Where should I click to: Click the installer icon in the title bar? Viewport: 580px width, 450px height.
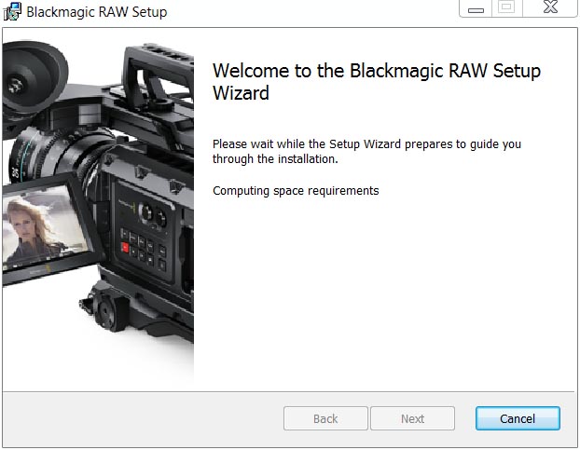click(x=12, y=11)
